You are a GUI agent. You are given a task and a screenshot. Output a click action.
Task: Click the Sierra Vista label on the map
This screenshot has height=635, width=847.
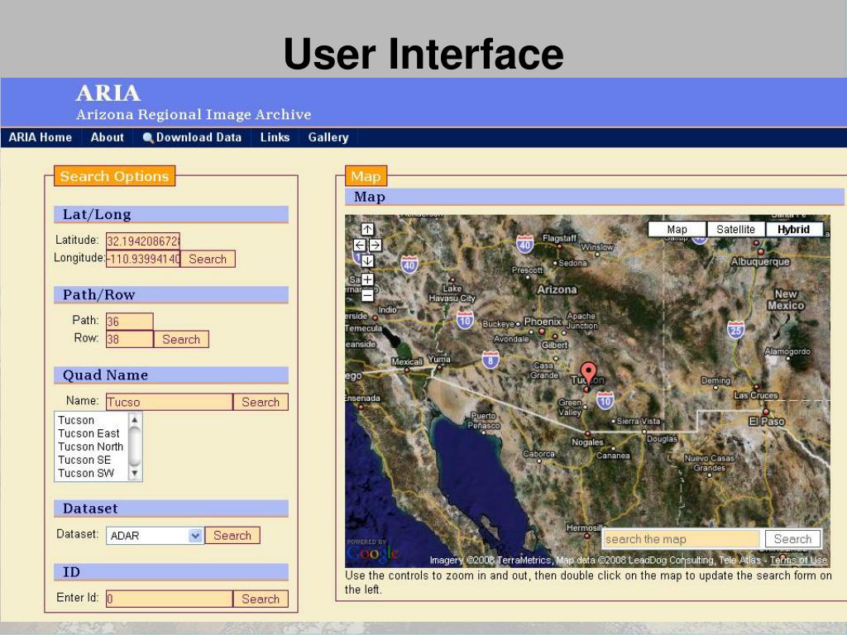[x=638, y=421]
